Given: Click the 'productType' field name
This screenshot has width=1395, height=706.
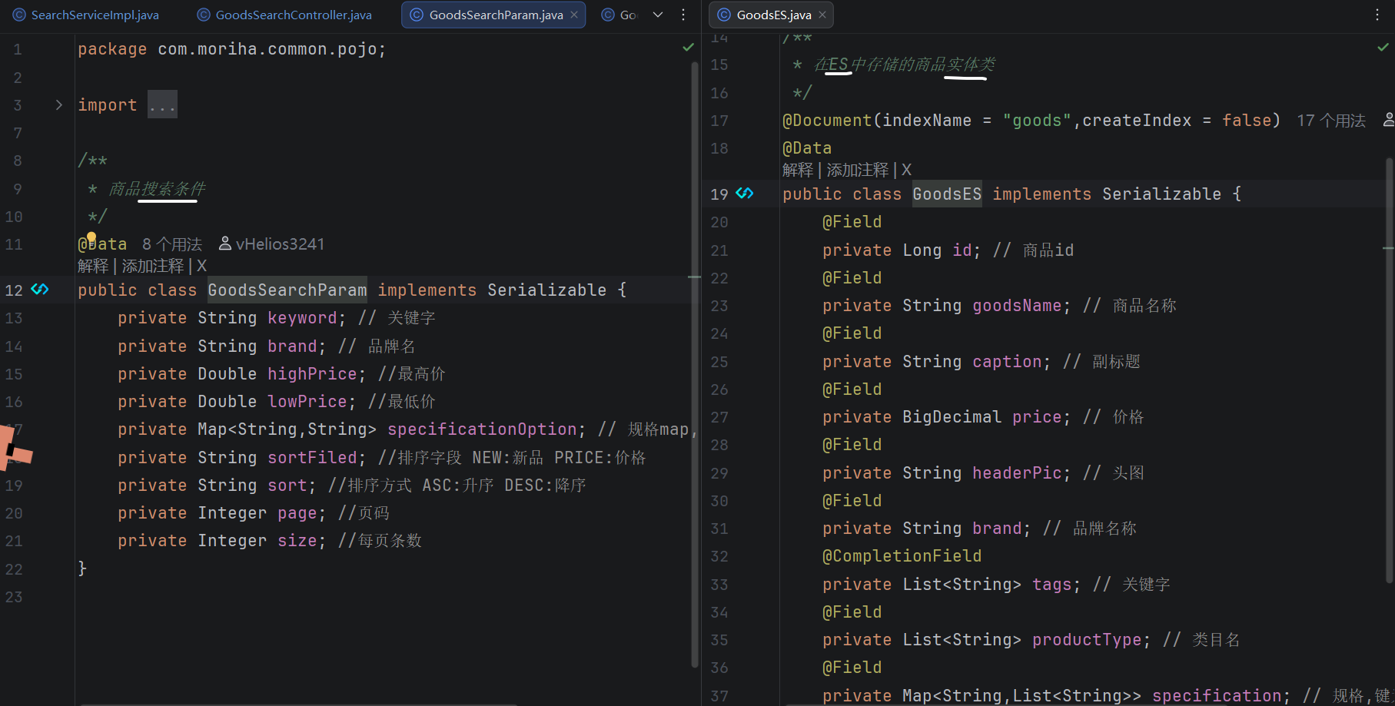Looking at the screenshot, I should [x=1087, y=640].
